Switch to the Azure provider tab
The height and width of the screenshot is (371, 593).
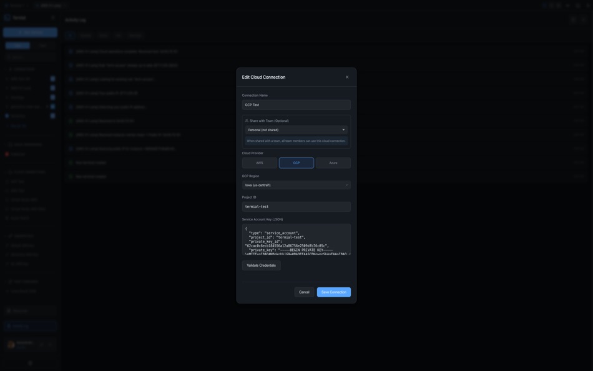[333, 161]
